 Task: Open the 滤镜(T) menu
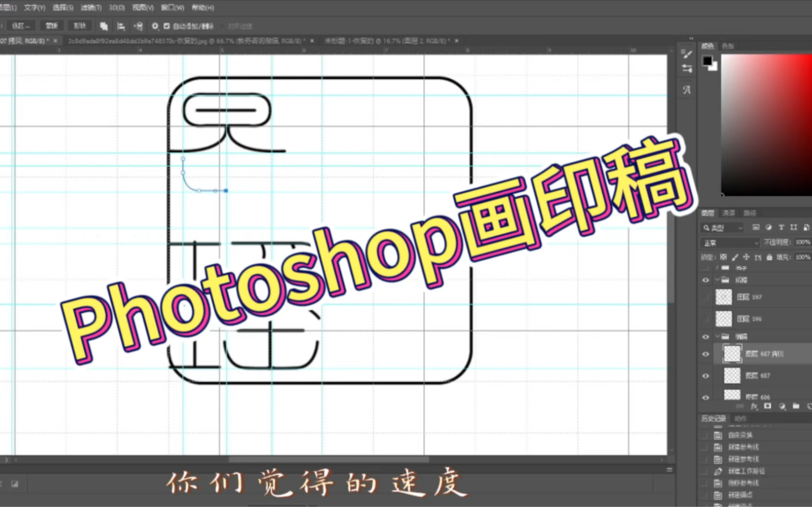91,8
